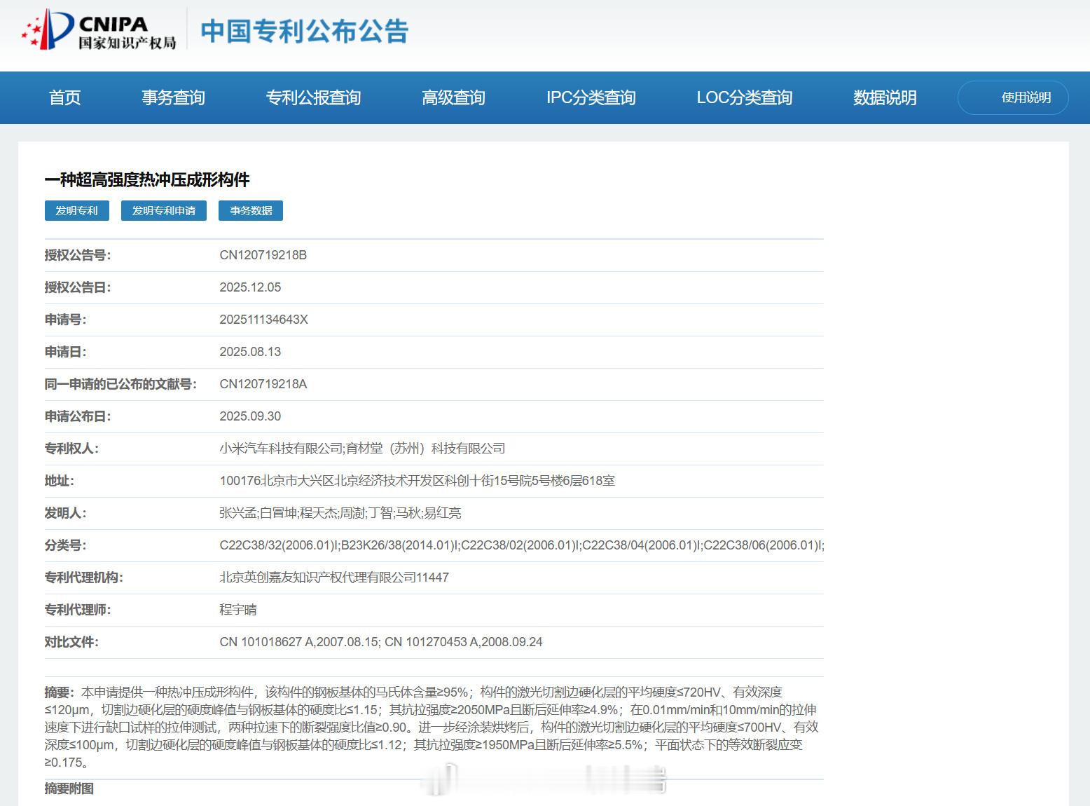Click the 使用说明 button
1090x806 pixels.
[x=1013, y=97]
